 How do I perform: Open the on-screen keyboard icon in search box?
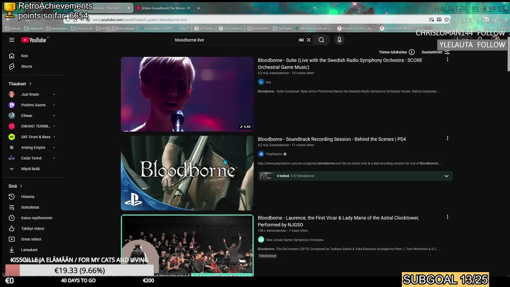click(301, 40)
